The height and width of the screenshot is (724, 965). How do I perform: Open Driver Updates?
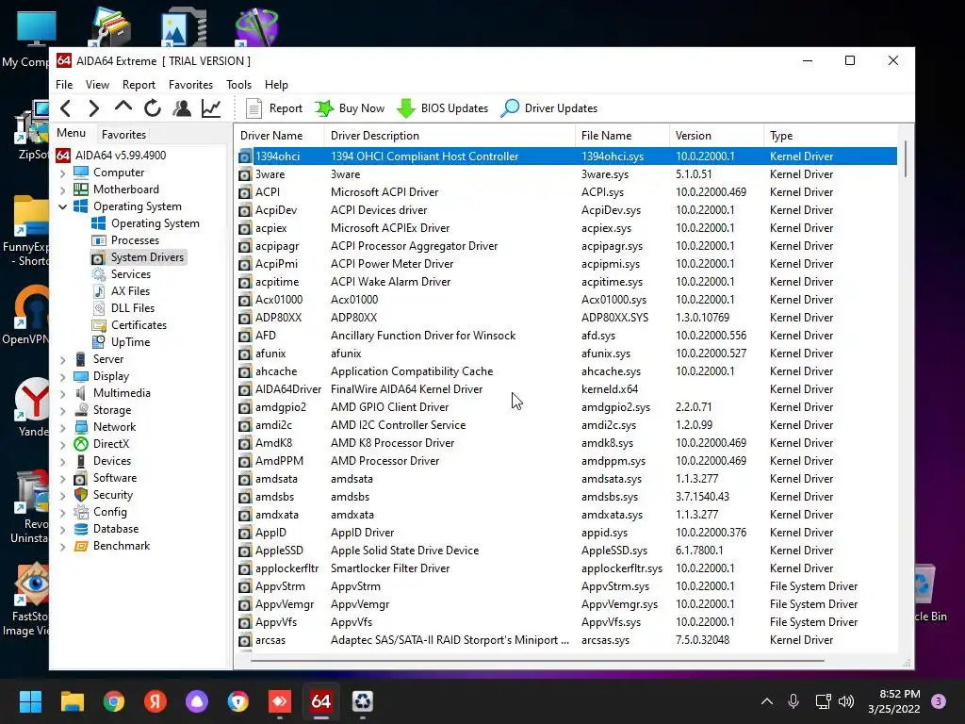point(549,108)
